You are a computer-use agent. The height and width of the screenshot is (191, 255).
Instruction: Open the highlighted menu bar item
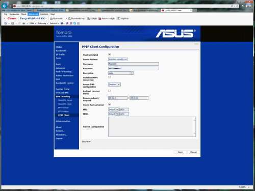[33, 14]
